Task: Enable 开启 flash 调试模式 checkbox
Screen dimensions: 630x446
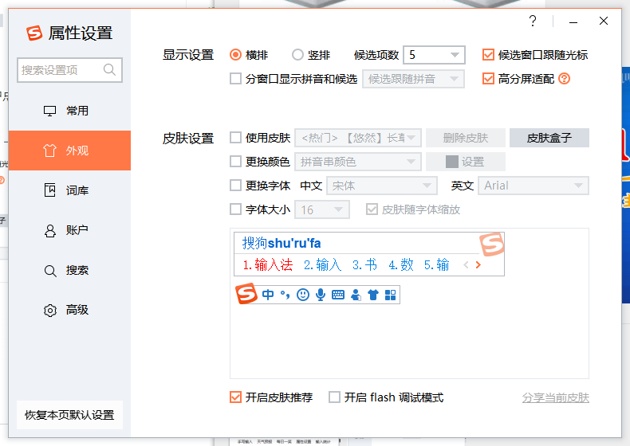Action: tap(334, 397)
